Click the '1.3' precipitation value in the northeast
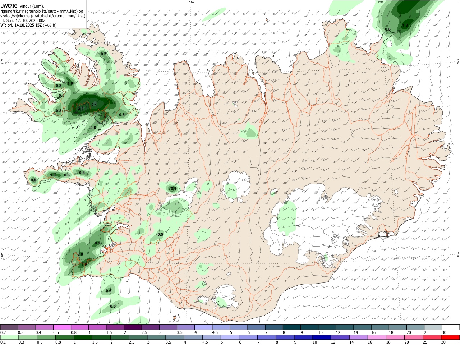Screen dimensions: 460x345 (405, 26)
